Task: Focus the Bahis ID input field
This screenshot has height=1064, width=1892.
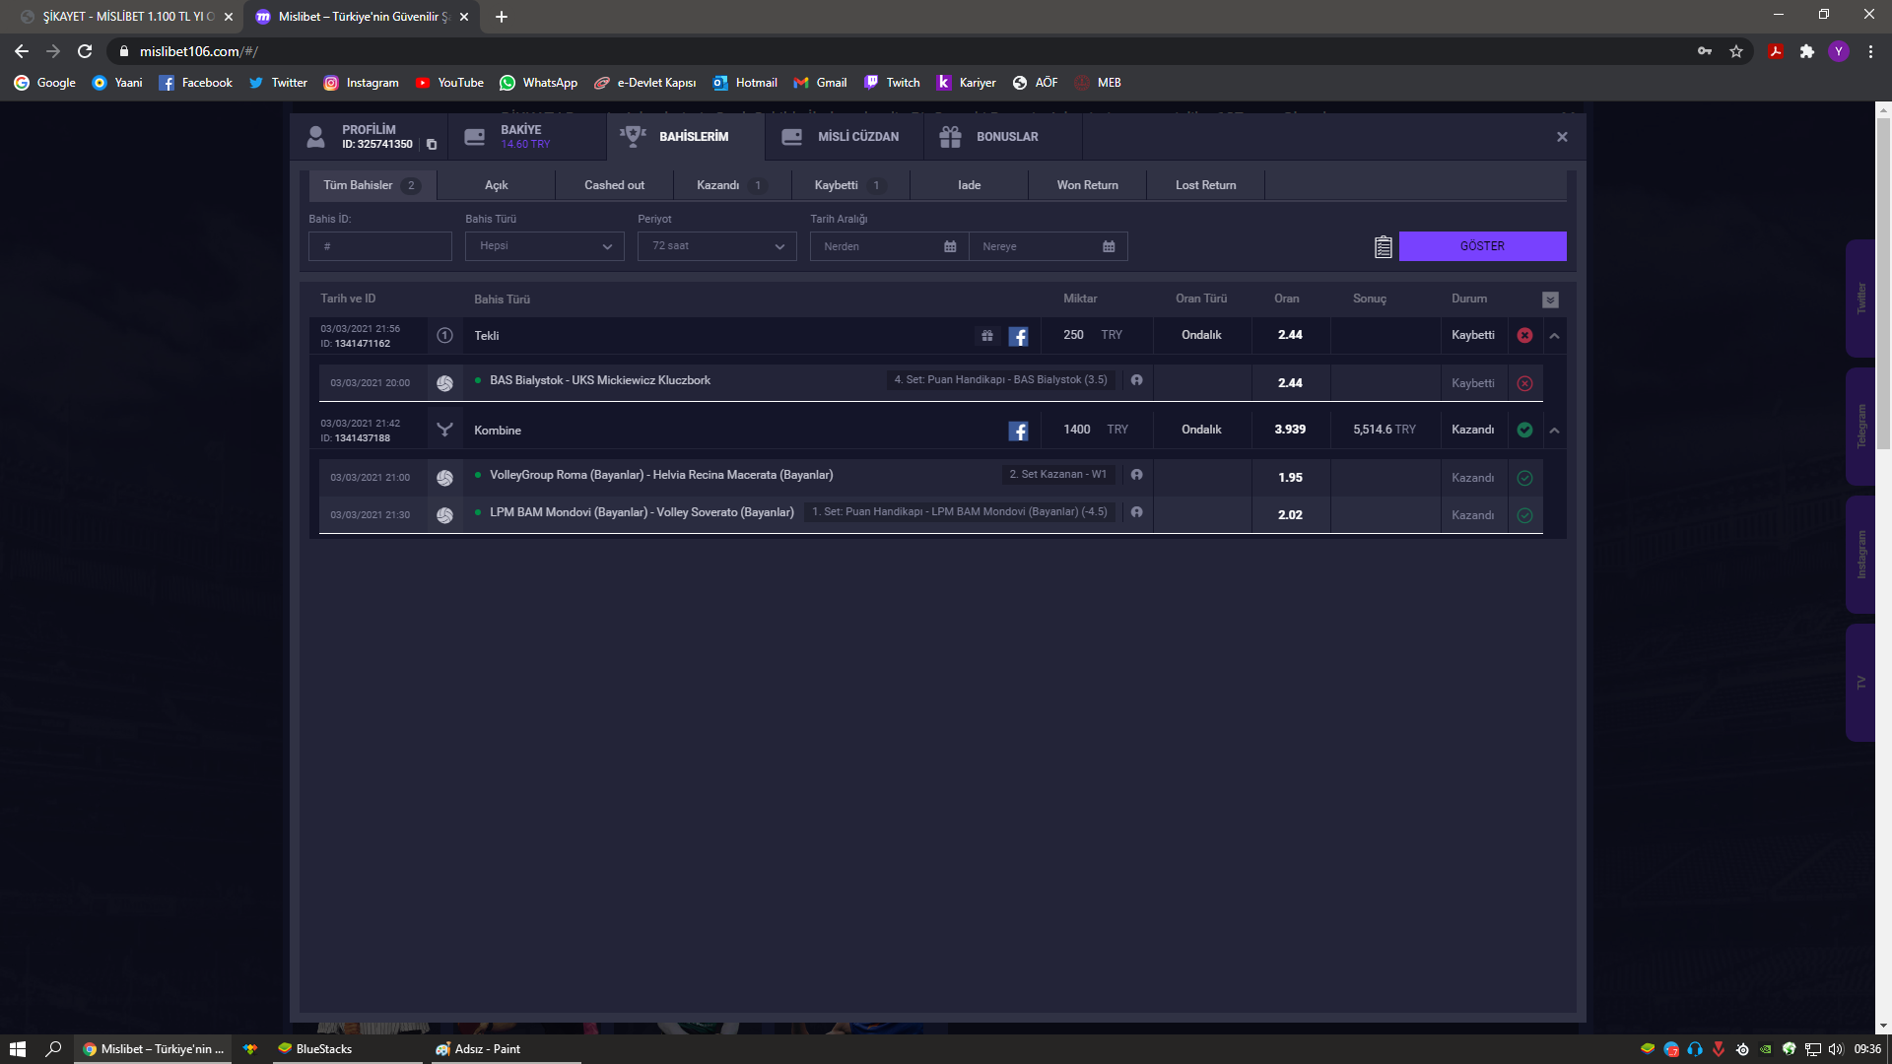Action: 380,246
